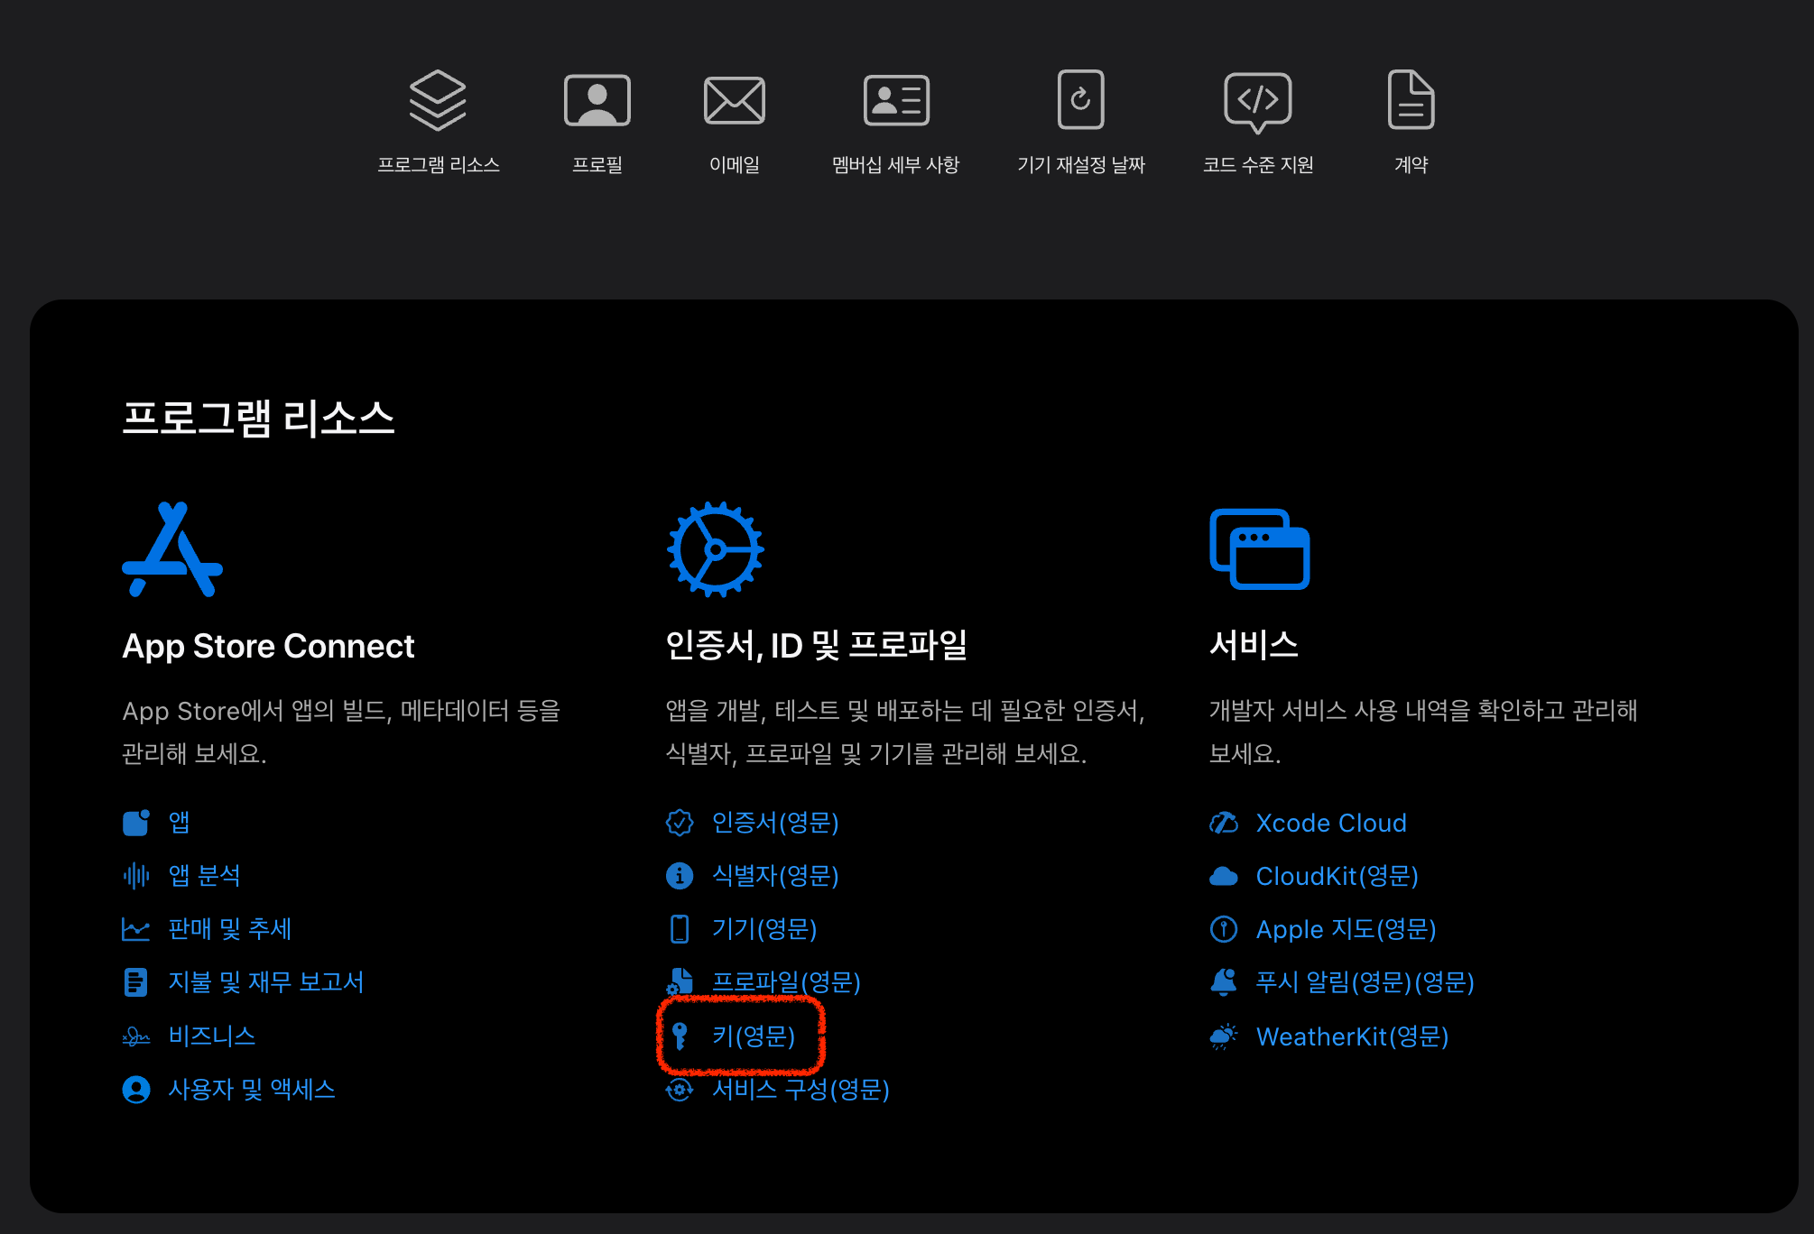Click the phone icon beside 기기(영문)

680,929
